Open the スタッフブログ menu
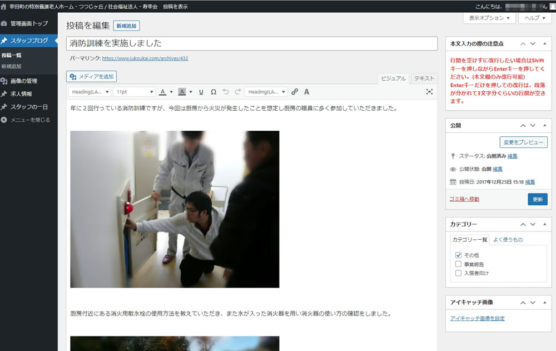The height and width of the screenshot is (351, 556). tap(29, 41)
